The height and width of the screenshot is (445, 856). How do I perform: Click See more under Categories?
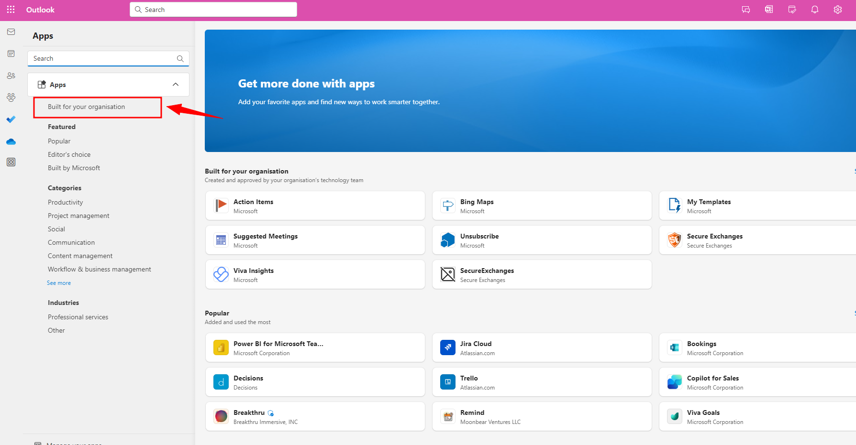coord(59,283)
